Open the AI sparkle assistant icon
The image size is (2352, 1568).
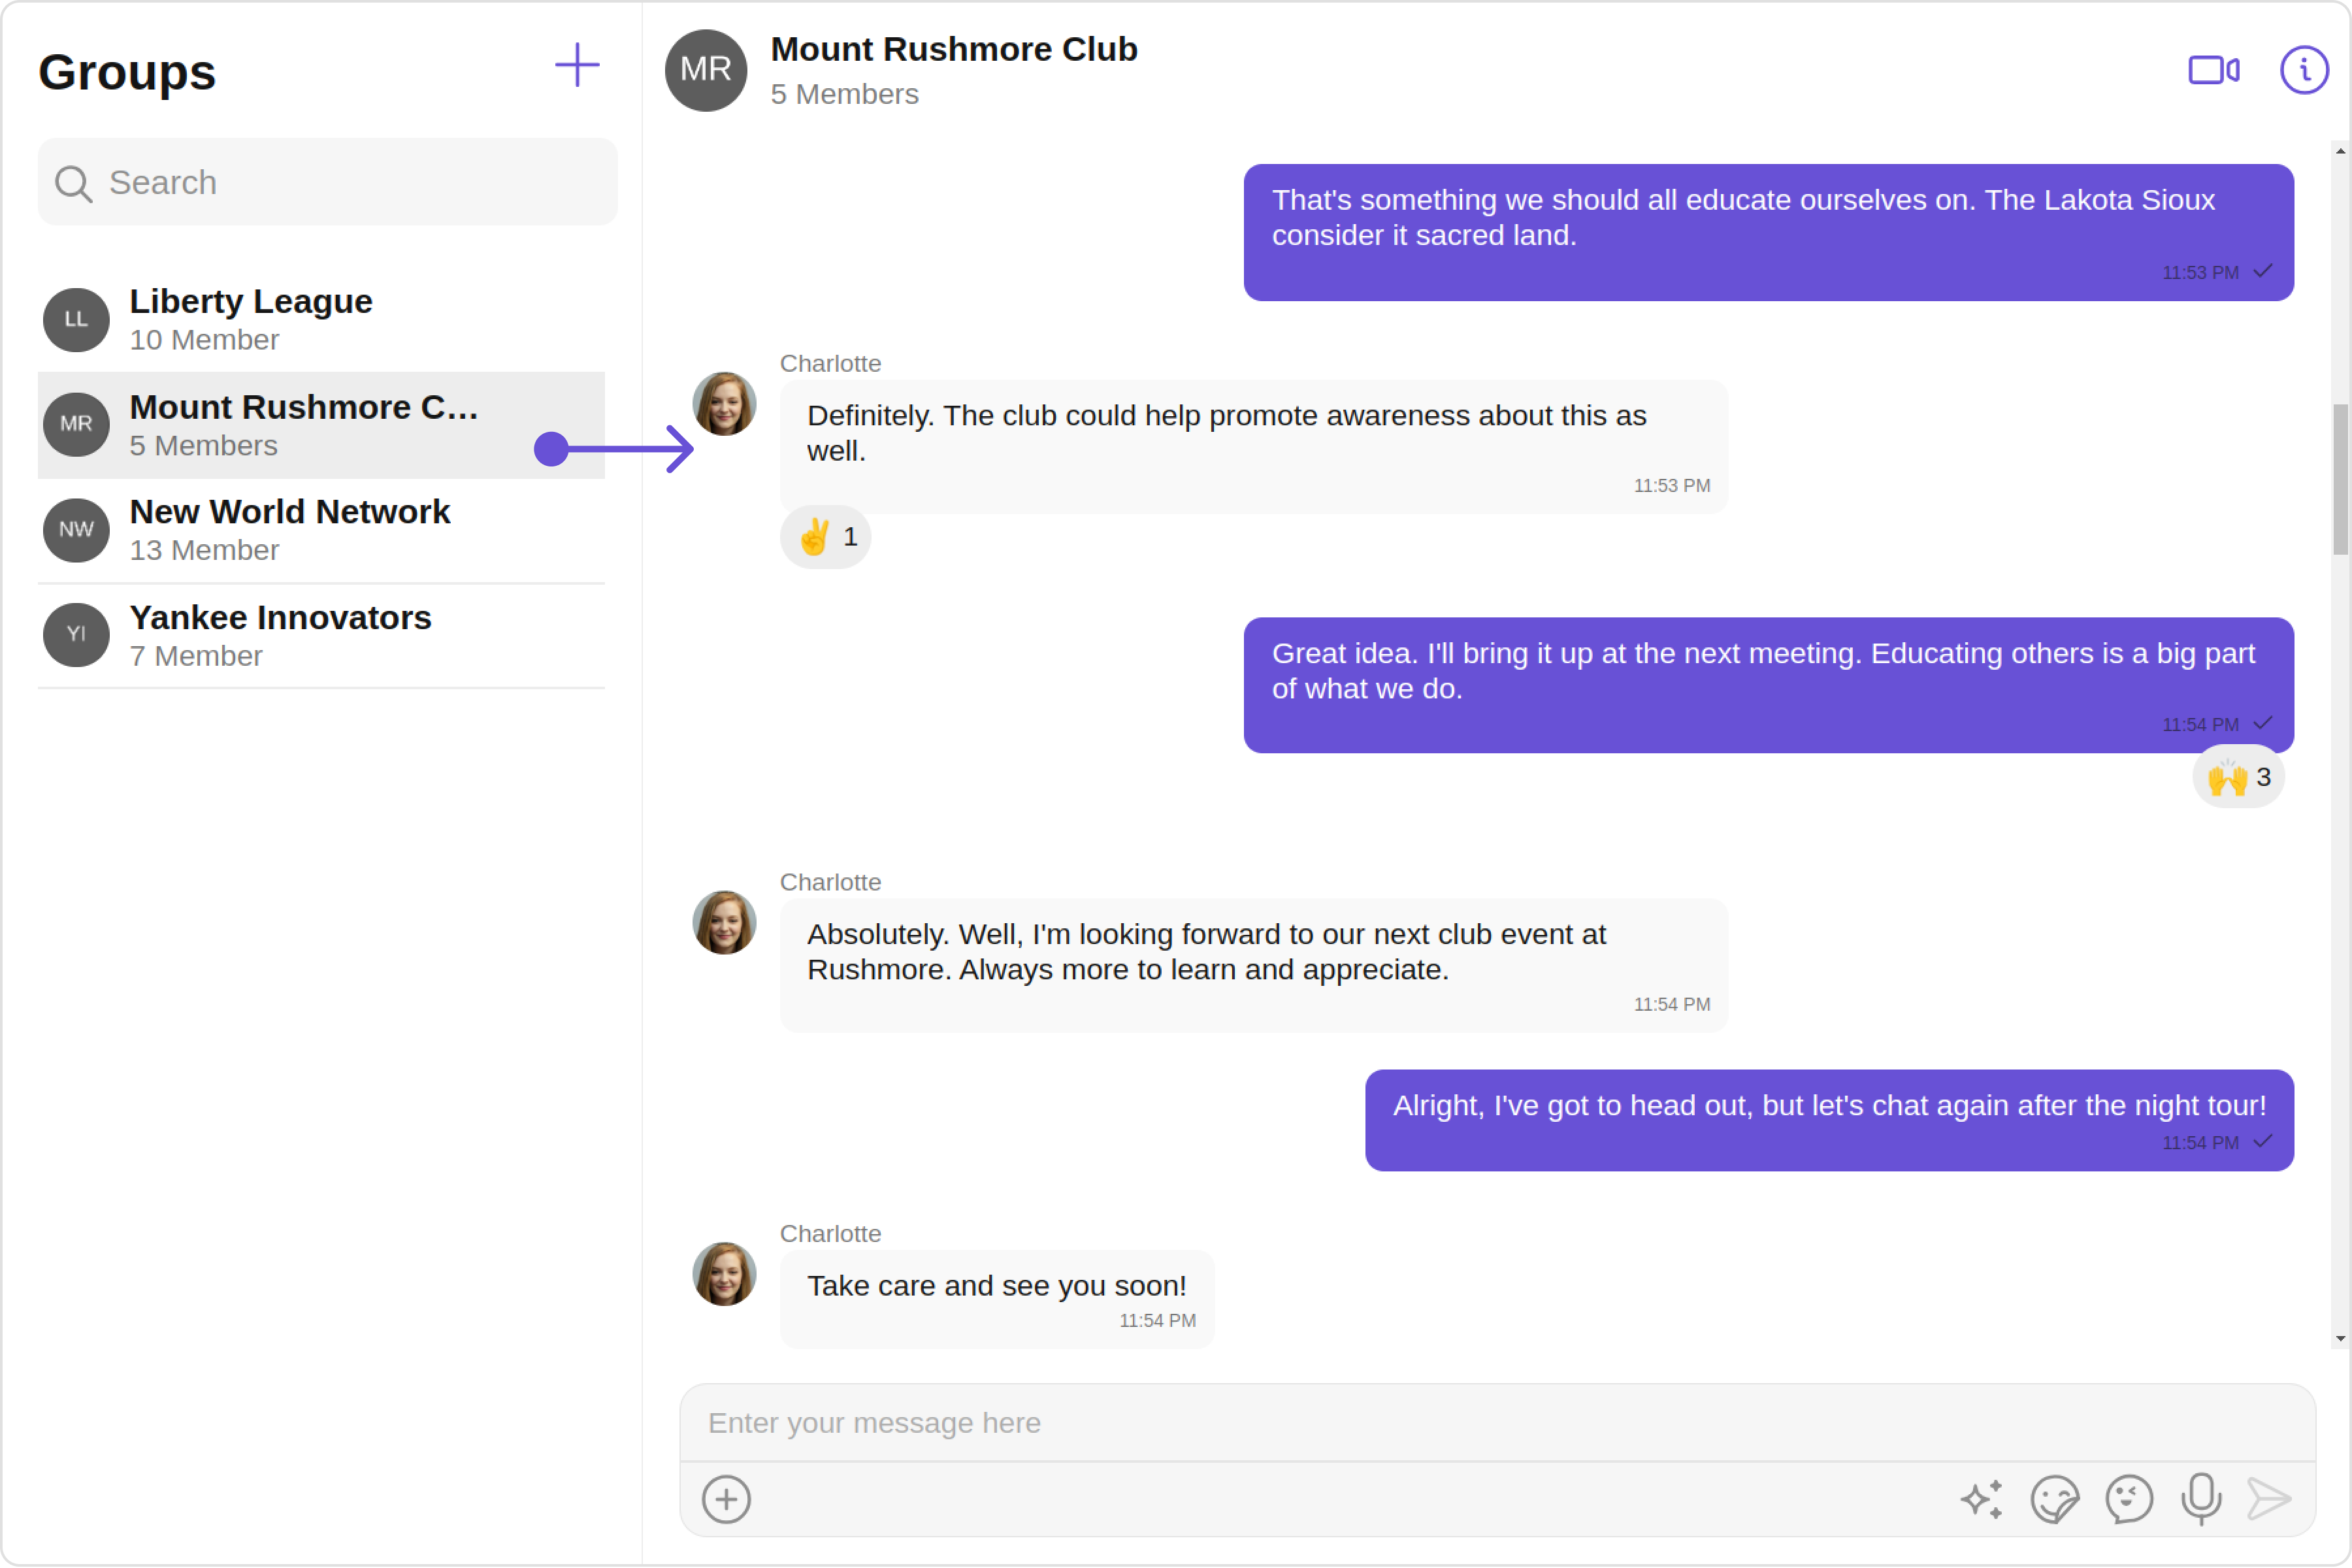pos(1981,1499)
